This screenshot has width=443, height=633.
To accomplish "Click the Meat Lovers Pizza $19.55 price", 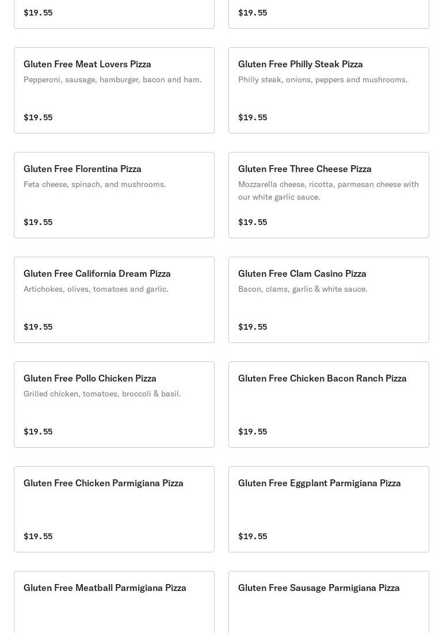I will tap(38, 117).
